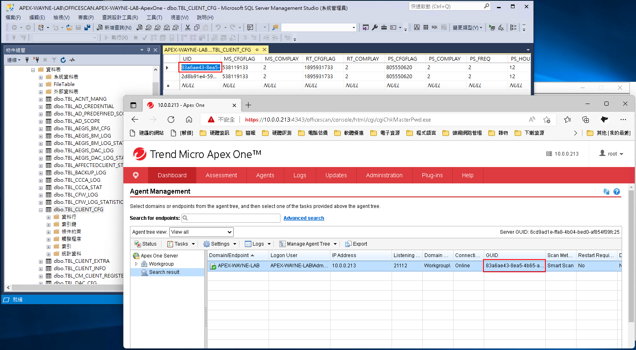
Task: Click the UID cell starting 2d8b91e4-59
Action: 200,77
